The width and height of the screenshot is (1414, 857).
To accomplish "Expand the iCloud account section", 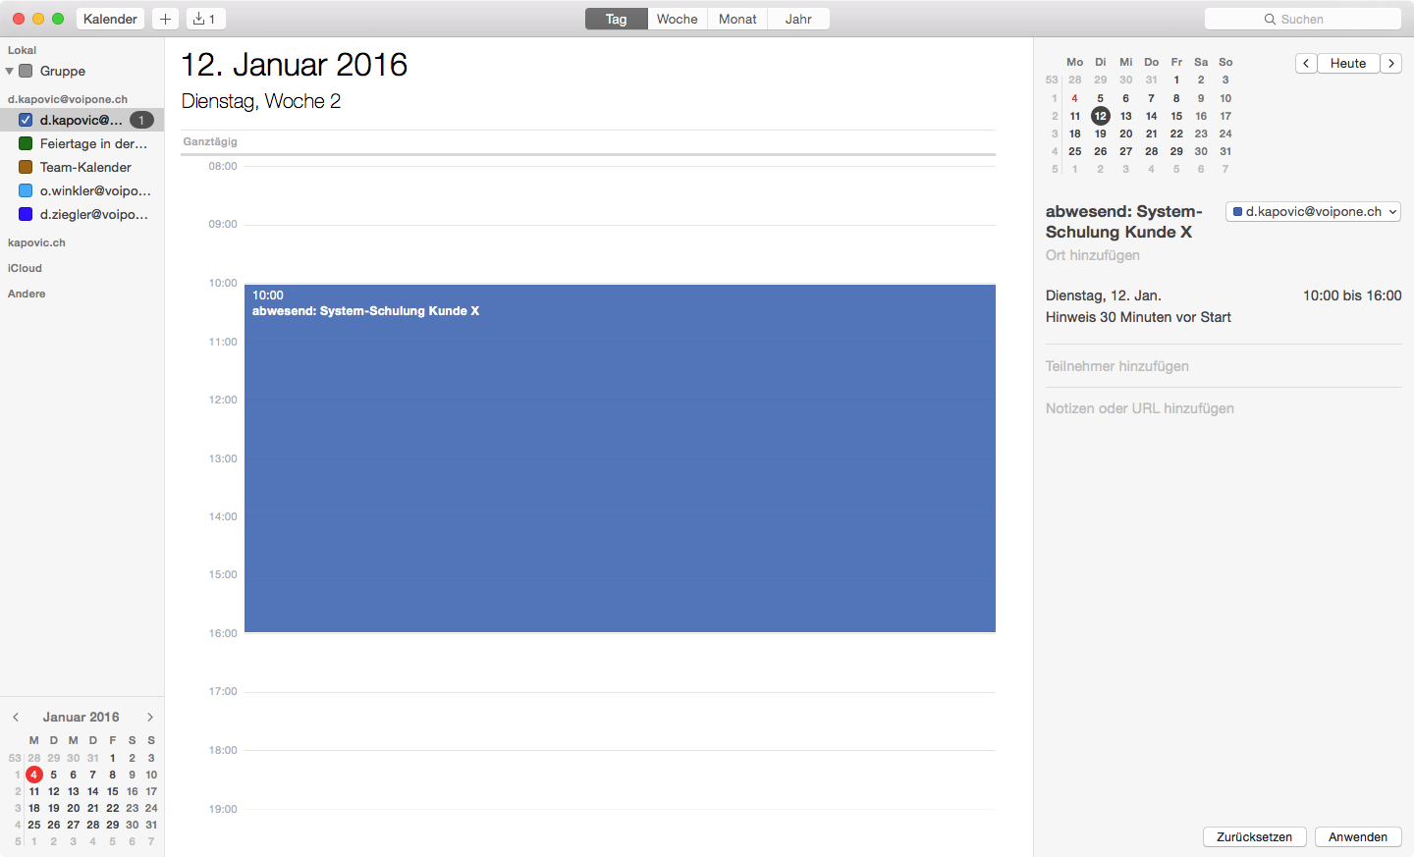I will click(25, 268).
